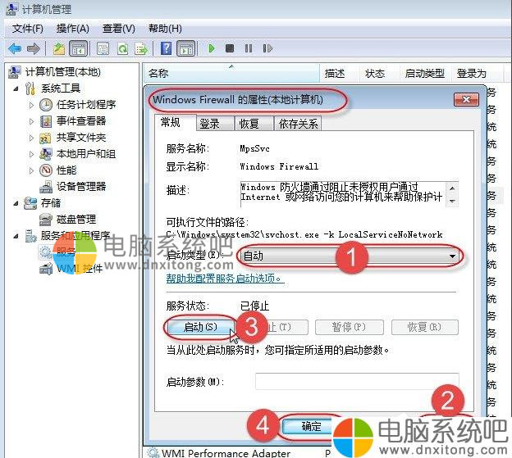Open the 文件(F) menu
This screenshot has width=512, height=458.
[27, 29]
